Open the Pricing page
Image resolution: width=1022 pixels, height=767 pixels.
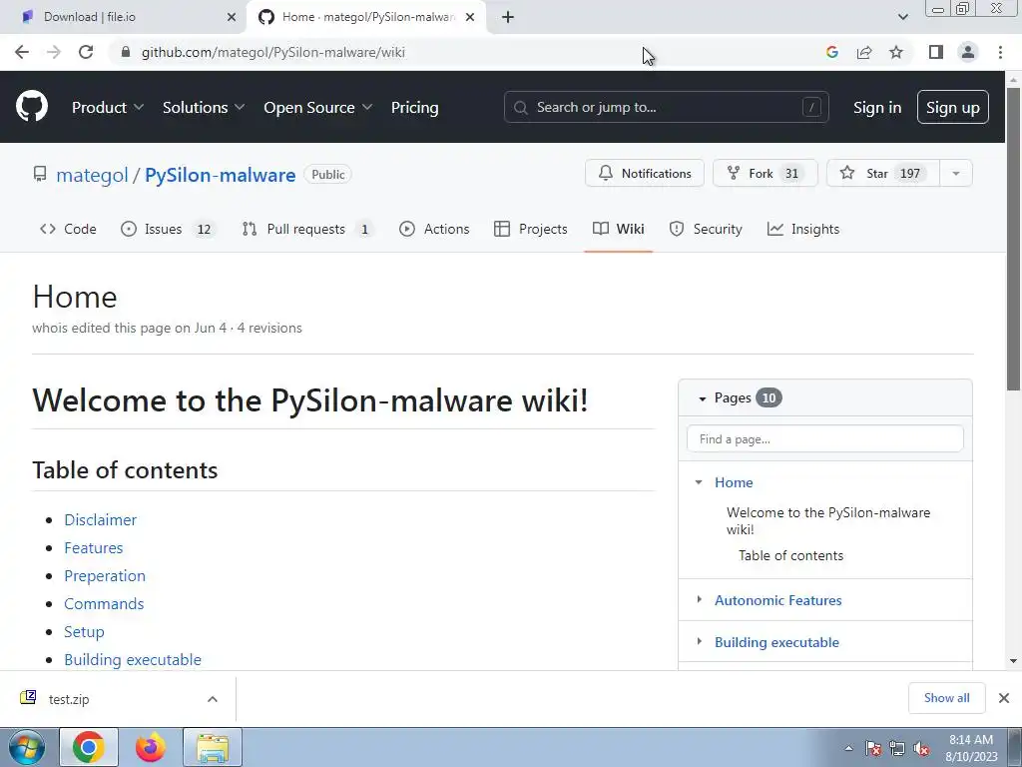(x=414, y=107)
